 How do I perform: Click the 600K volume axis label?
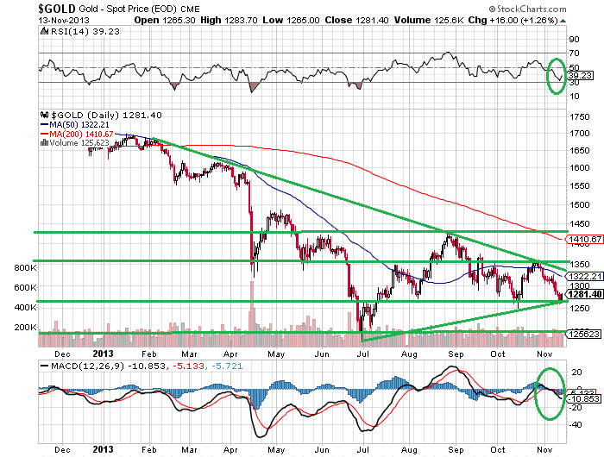25,288
